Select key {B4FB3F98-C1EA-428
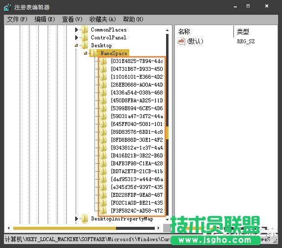This screenshot has height=248, width=282. (137, 163)
